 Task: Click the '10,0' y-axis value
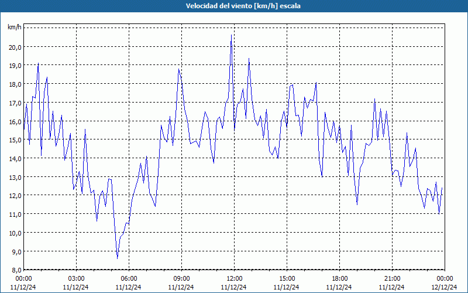[16, 233]
